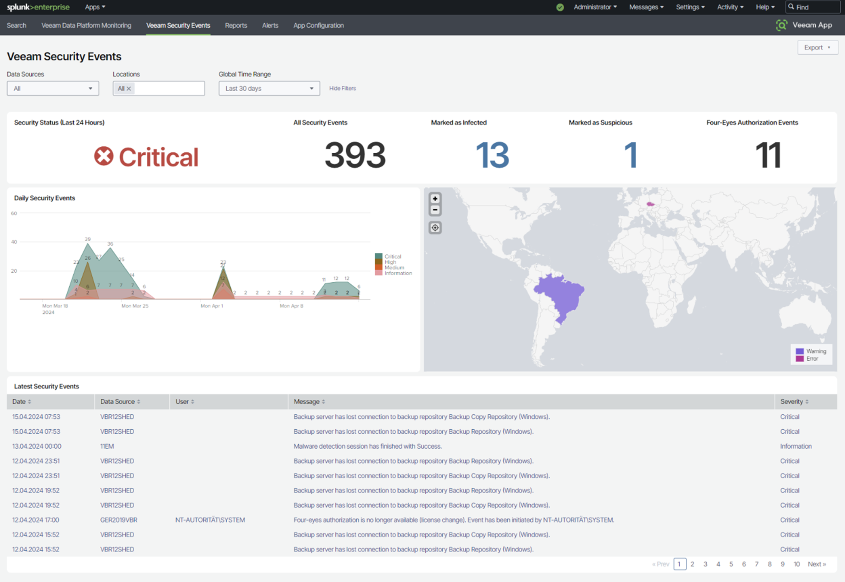The height and width of the screenshot is (582, 845).
Task: Click Next page link
Action: point(817,564)
